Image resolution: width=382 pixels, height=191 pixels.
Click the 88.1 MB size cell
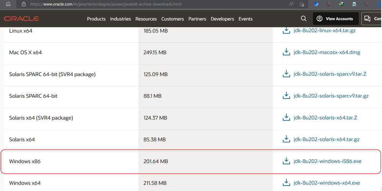153,96
